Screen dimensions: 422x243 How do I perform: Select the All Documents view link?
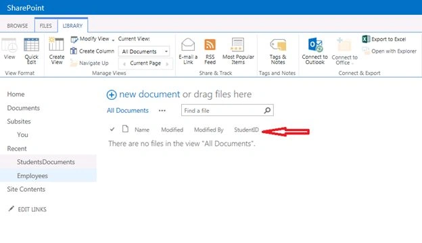click(x=128, y=110)
